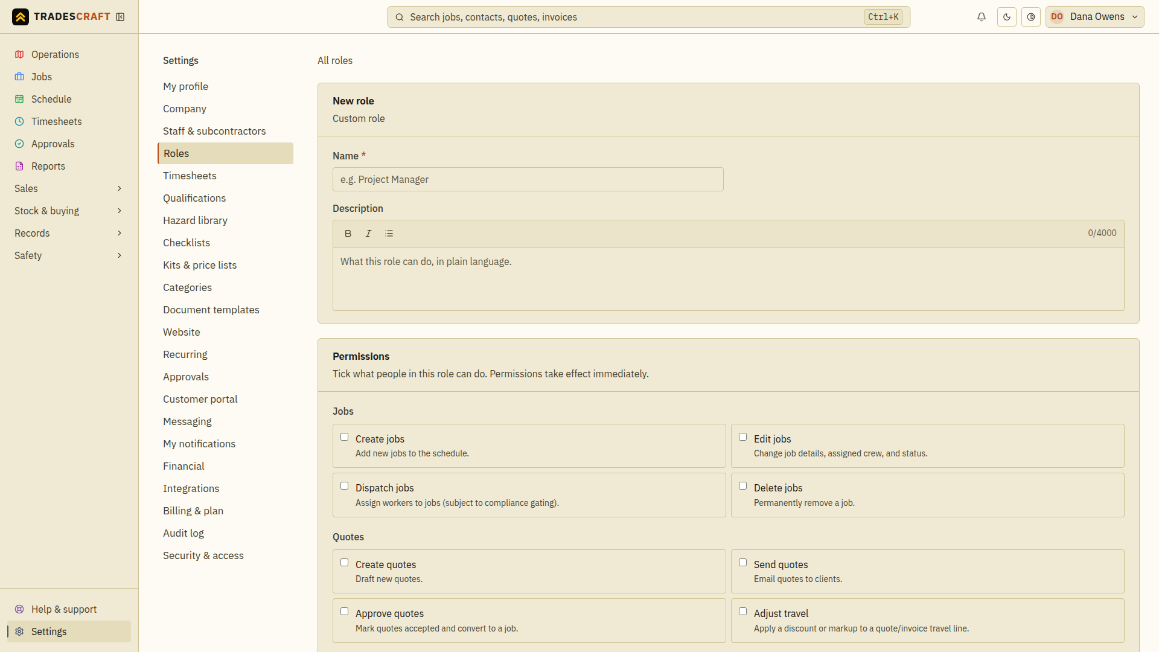This screenshot has height=652, width=1159.
Task: Click the DO user avatar
Action: pyautogui.click(x=1057, y=17)
